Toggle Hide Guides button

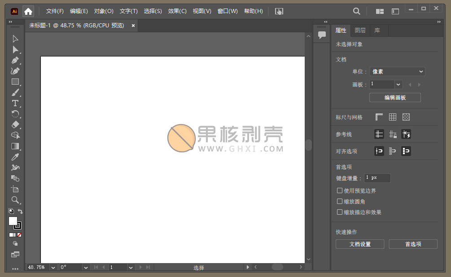click(x=379, y=134)
